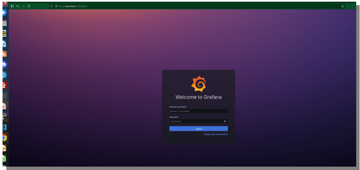Screen dimensions: 360x170
Task: Reload the page with the refresh icon
Action: pyautogui.click(x=29, y=6)
